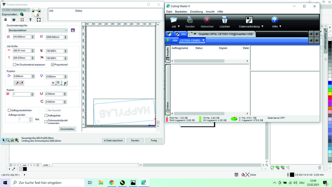
Task: Click the Senden printer icon in Cutting Master
Action: tap(190, 20)
